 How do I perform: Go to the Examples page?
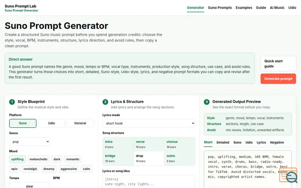pos(244,8)
